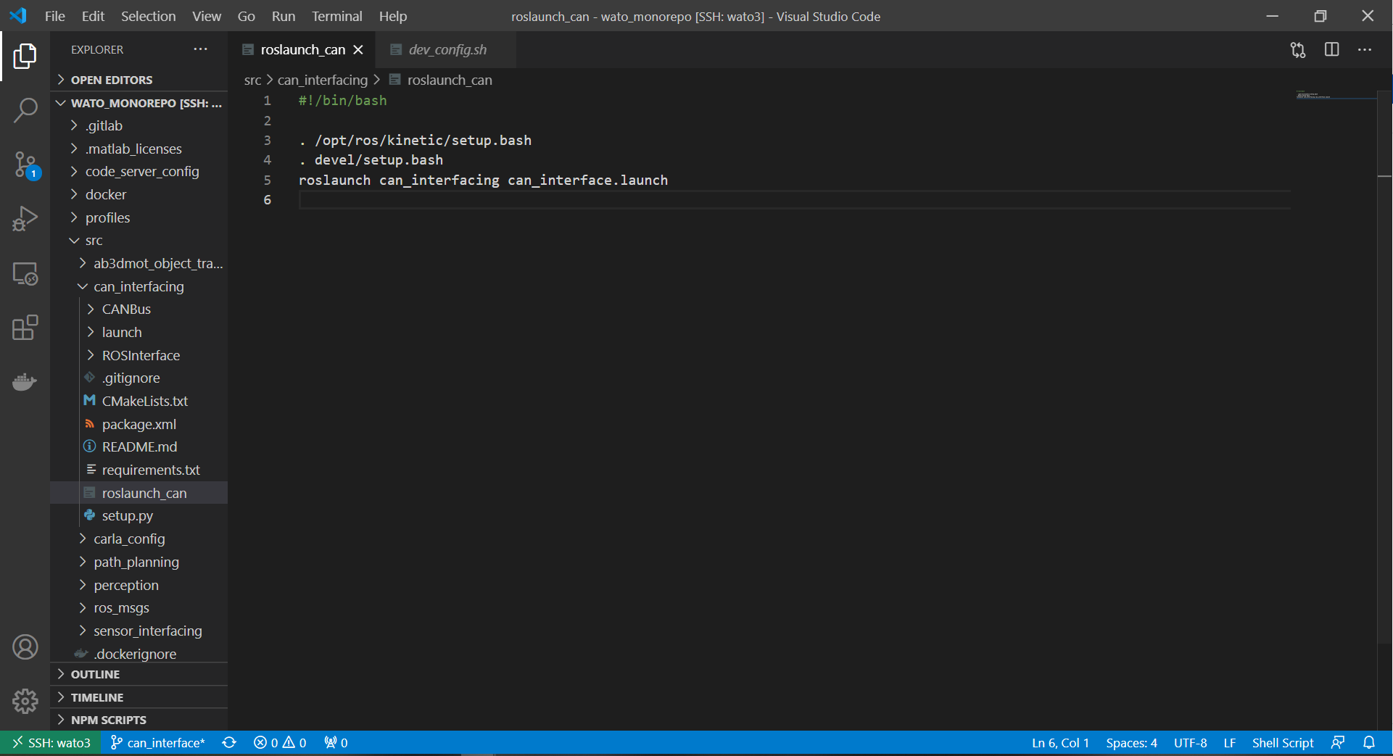The height and width of the screenshot is (756, 1393).
Task: Click the forwarded ports indicator showing 0
Action: (x=336, y=743)
